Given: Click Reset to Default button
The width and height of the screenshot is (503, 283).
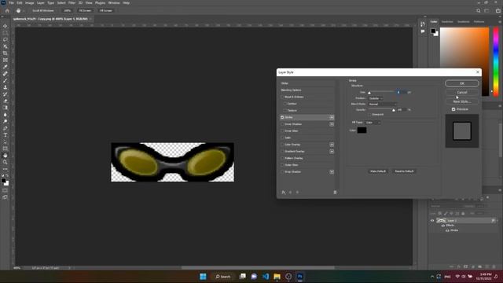Looking at the screenshot, I should pyautogui.click(x=404, y=171).
